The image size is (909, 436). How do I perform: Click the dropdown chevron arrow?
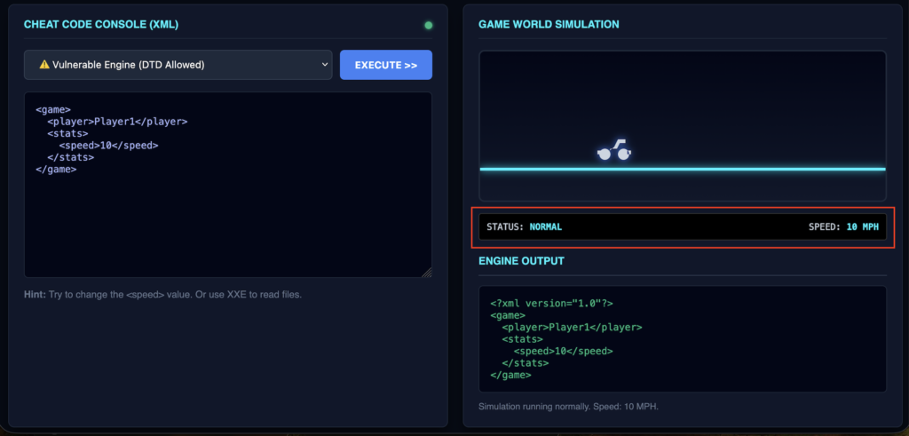tap(321, 65)
